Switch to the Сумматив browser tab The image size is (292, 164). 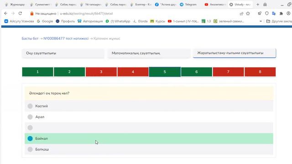pyautogui.click(x=41, y=5)
